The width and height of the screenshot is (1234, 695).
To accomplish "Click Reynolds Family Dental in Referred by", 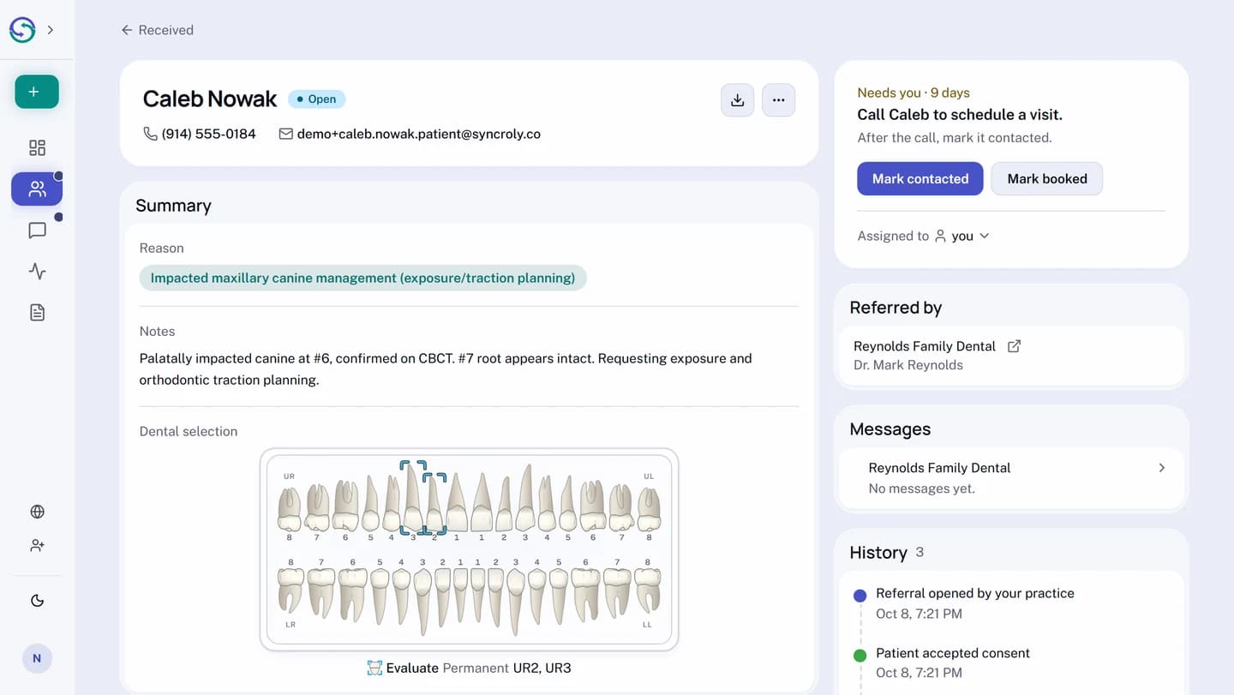I will [x=924, y=346].
